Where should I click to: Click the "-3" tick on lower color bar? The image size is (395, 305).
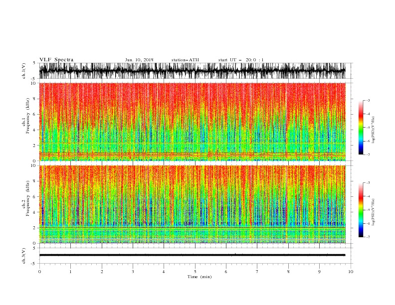point(368,183)
